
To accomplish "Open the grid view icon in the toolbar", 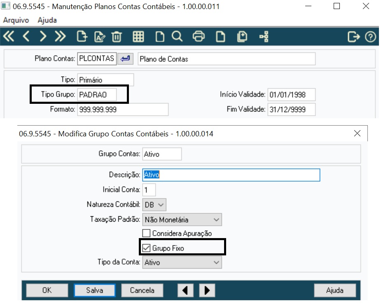I will tap(138, 37).
